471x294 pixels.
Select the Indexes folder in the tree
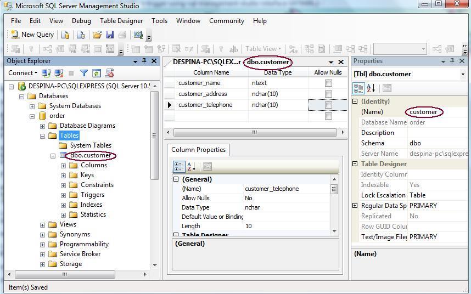tap(91, 205)
